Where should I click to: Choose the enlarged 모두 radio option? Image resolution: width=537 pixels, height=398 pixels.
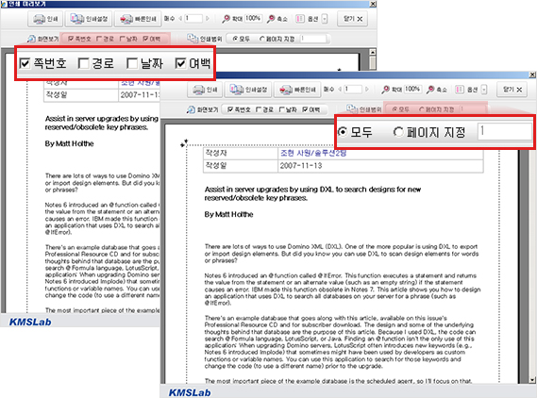343,132
